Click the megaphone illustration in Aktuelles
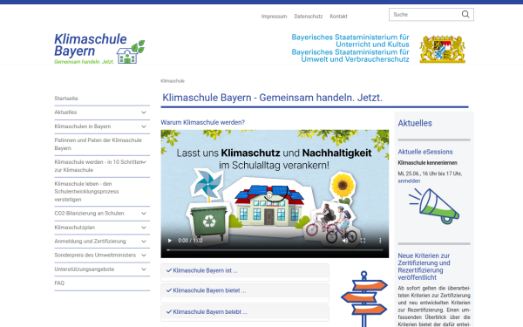This screenshot has width=523, height=327. point(434,206)
